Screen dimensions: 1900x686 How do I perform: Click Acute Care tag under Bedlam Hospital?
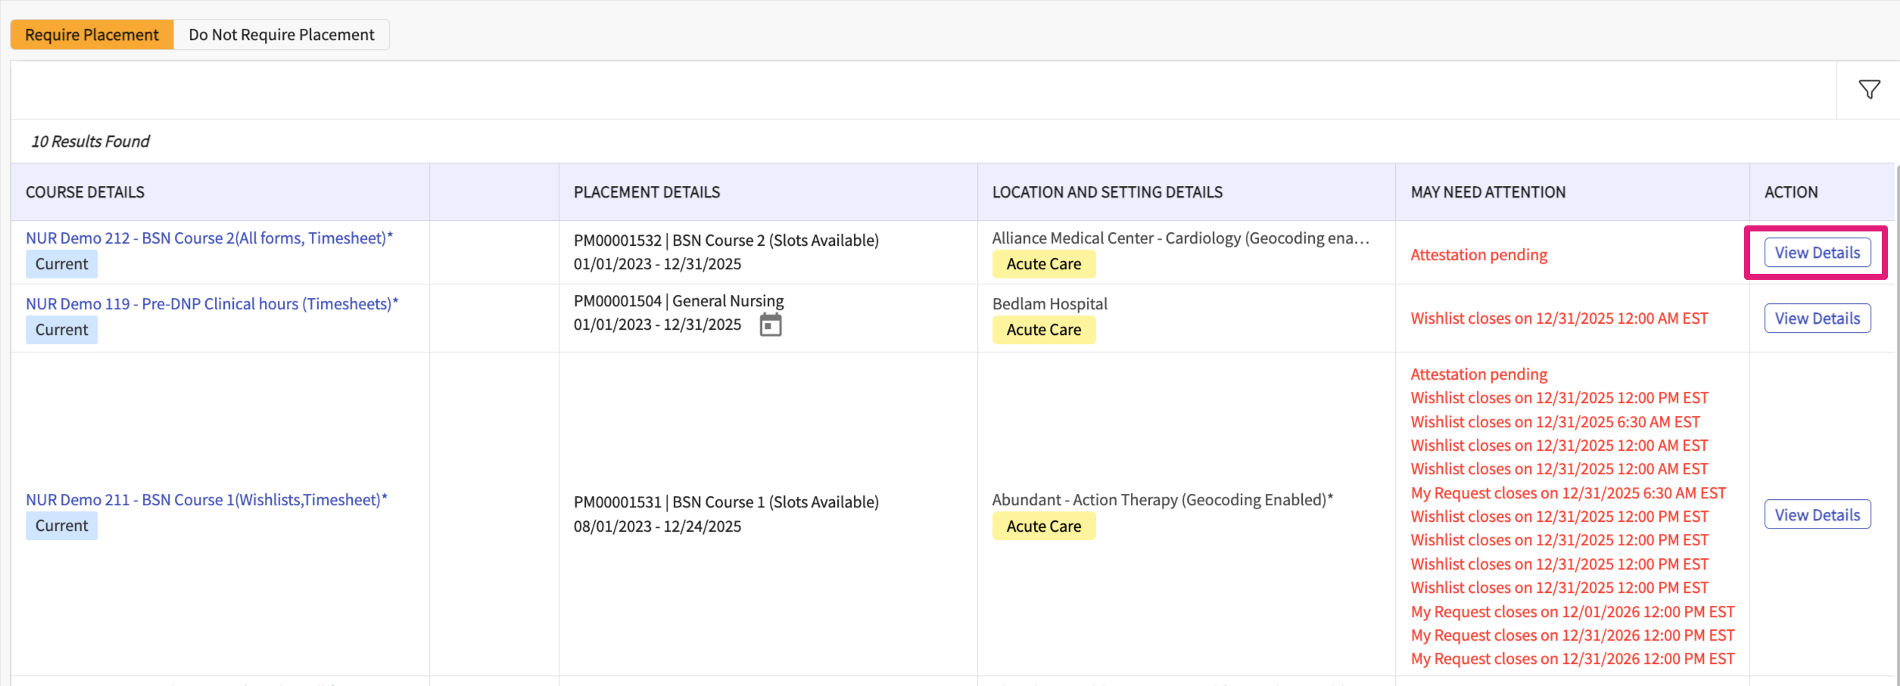click(1043, 330)
